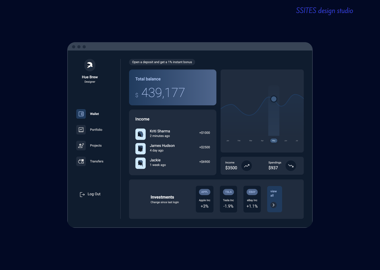This screenshot has width=380, height=270.
Task: Select Jan on the chart axis
Action: [228, 141]
